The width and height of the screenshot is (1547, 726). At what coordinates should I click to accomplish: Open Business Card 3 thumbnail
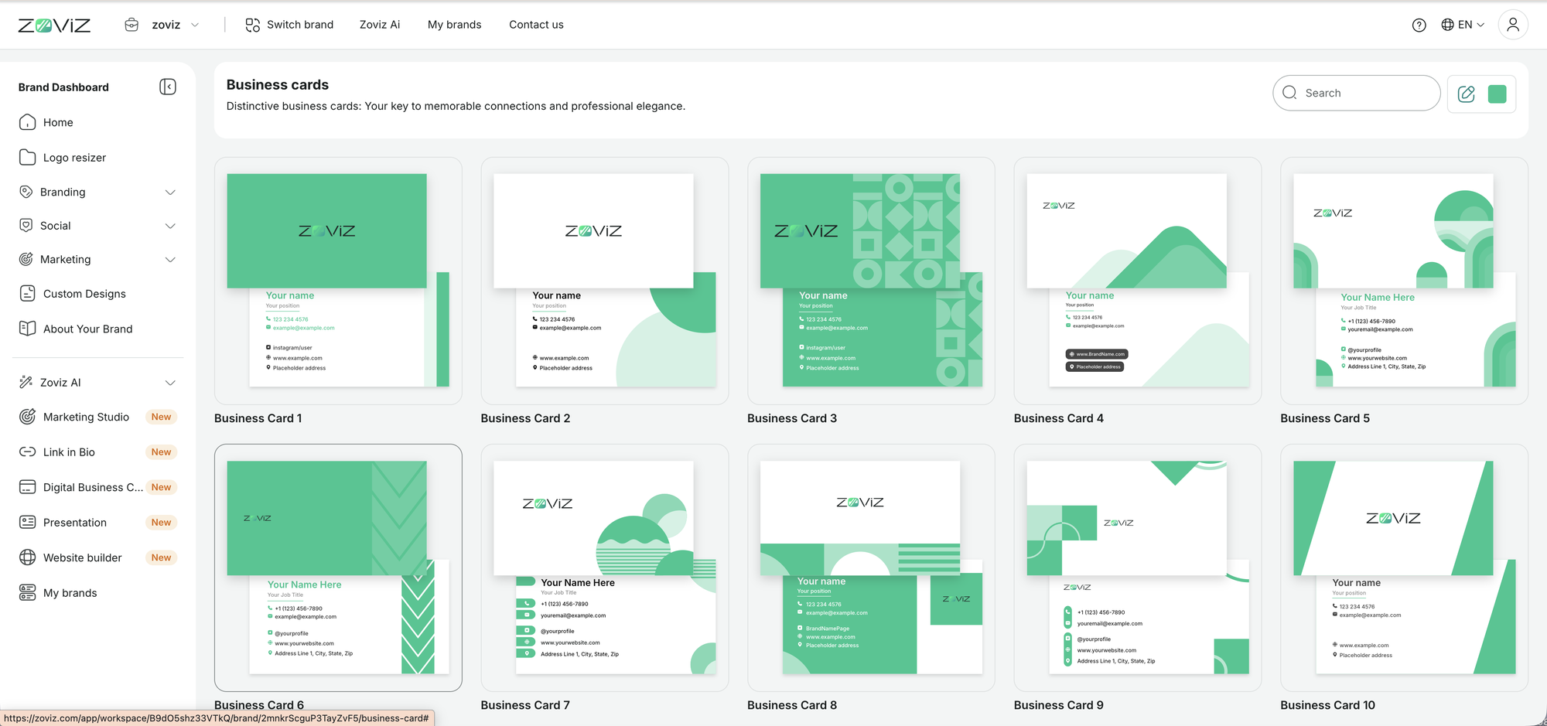871,281
